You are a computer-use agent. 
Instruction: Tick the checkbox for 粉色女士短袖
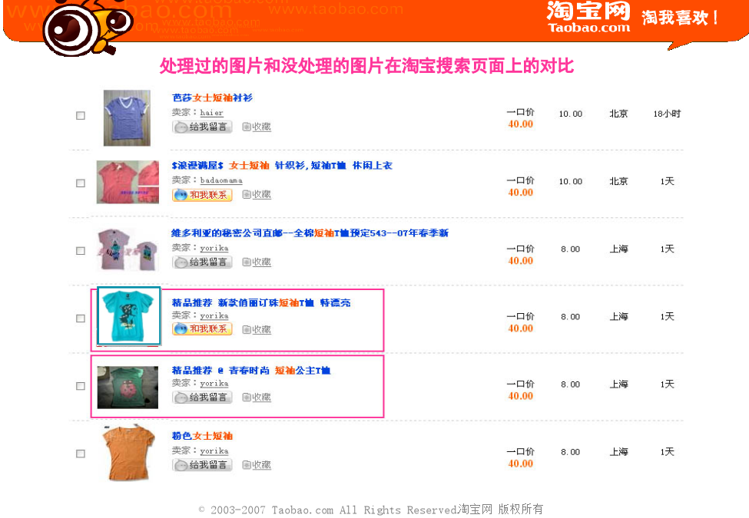(81, 454)
